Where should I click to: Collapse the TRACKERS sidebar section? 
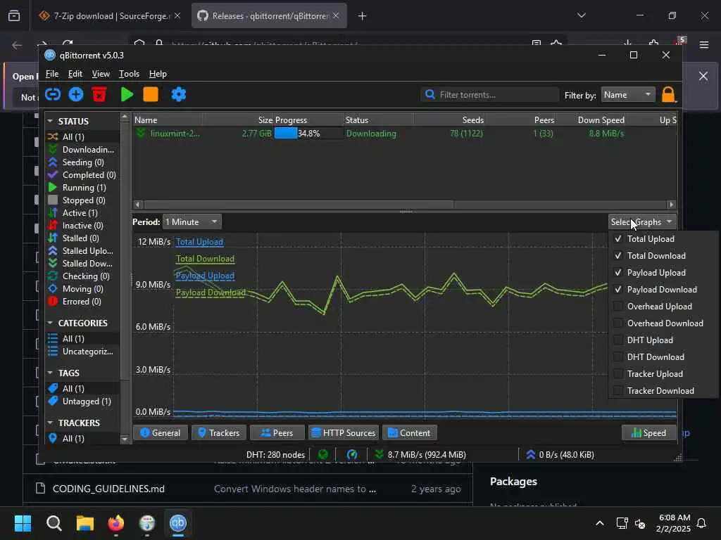coord(50,423)
